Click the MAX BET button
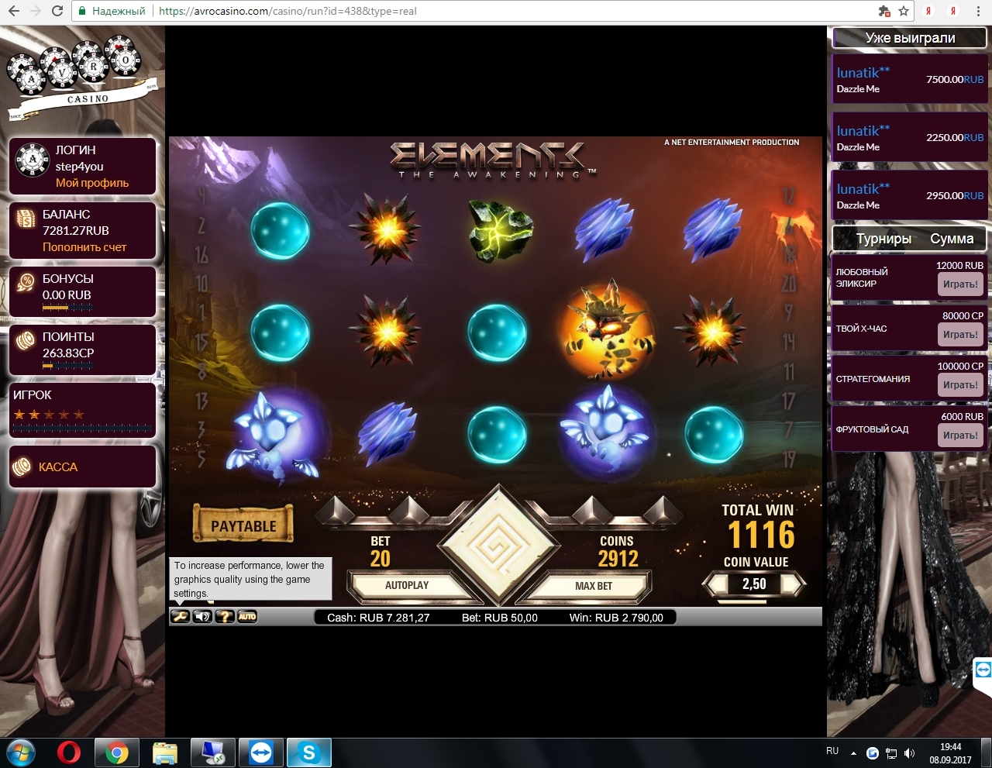 pos(593,586)
